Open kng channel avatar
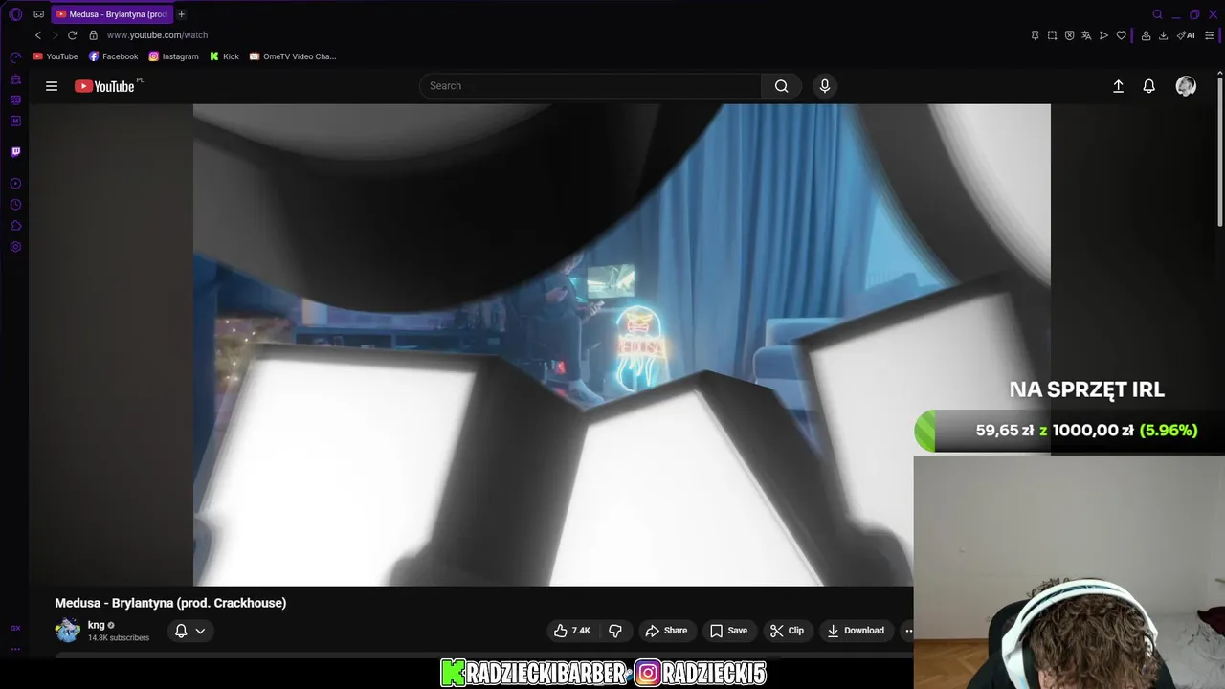Viewport: 1225px width, 689px height. (68, 631)
